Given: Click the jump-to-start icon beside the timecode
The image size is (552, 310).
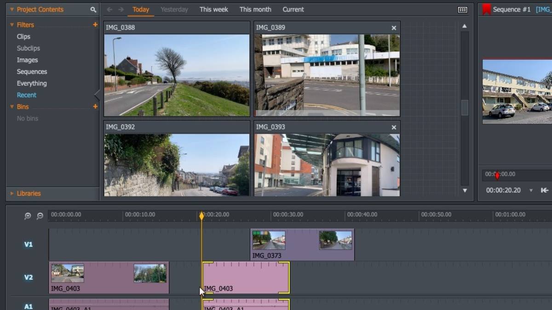Looking at the screenshot, I should pos(546,190).
